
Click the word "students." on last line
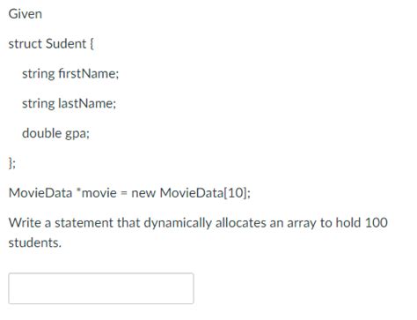(x=35, y=242)
